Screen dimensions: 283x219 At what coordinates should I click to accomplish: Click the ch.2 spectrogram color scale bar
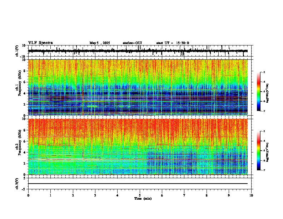coord(259,151)
